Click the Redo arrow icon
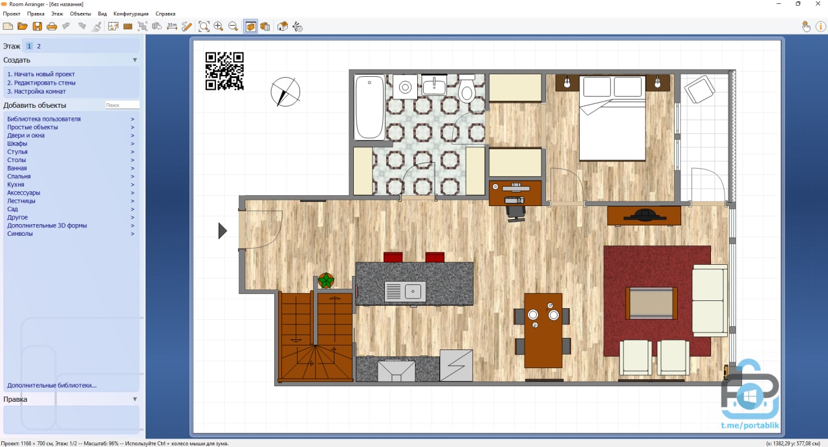828x447 pixels. coord(82,26)
